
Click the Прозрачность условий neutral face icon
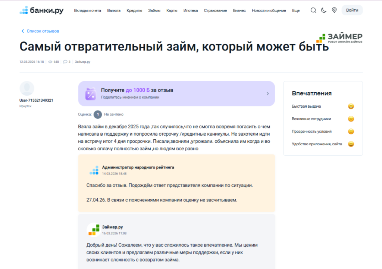(351, 132)
